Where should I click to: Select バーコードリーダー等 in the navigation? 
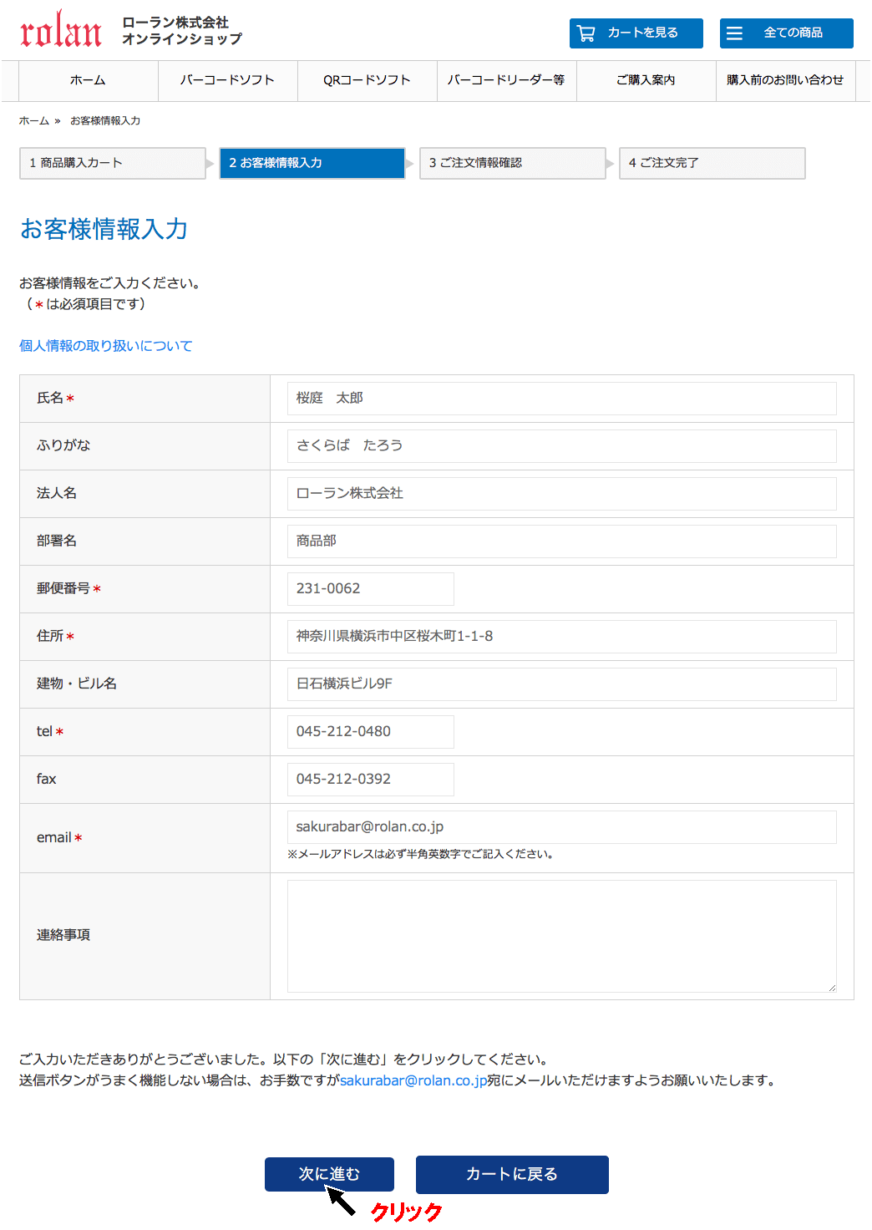(x=506, y=80)
